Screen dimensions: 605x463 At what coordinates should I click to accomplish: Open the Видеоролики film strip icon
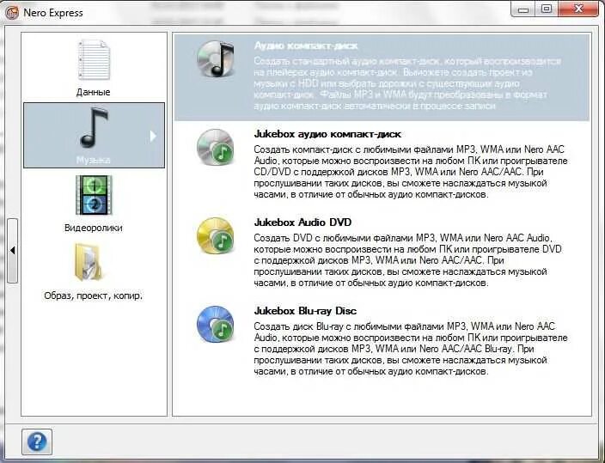pos(94,195)
